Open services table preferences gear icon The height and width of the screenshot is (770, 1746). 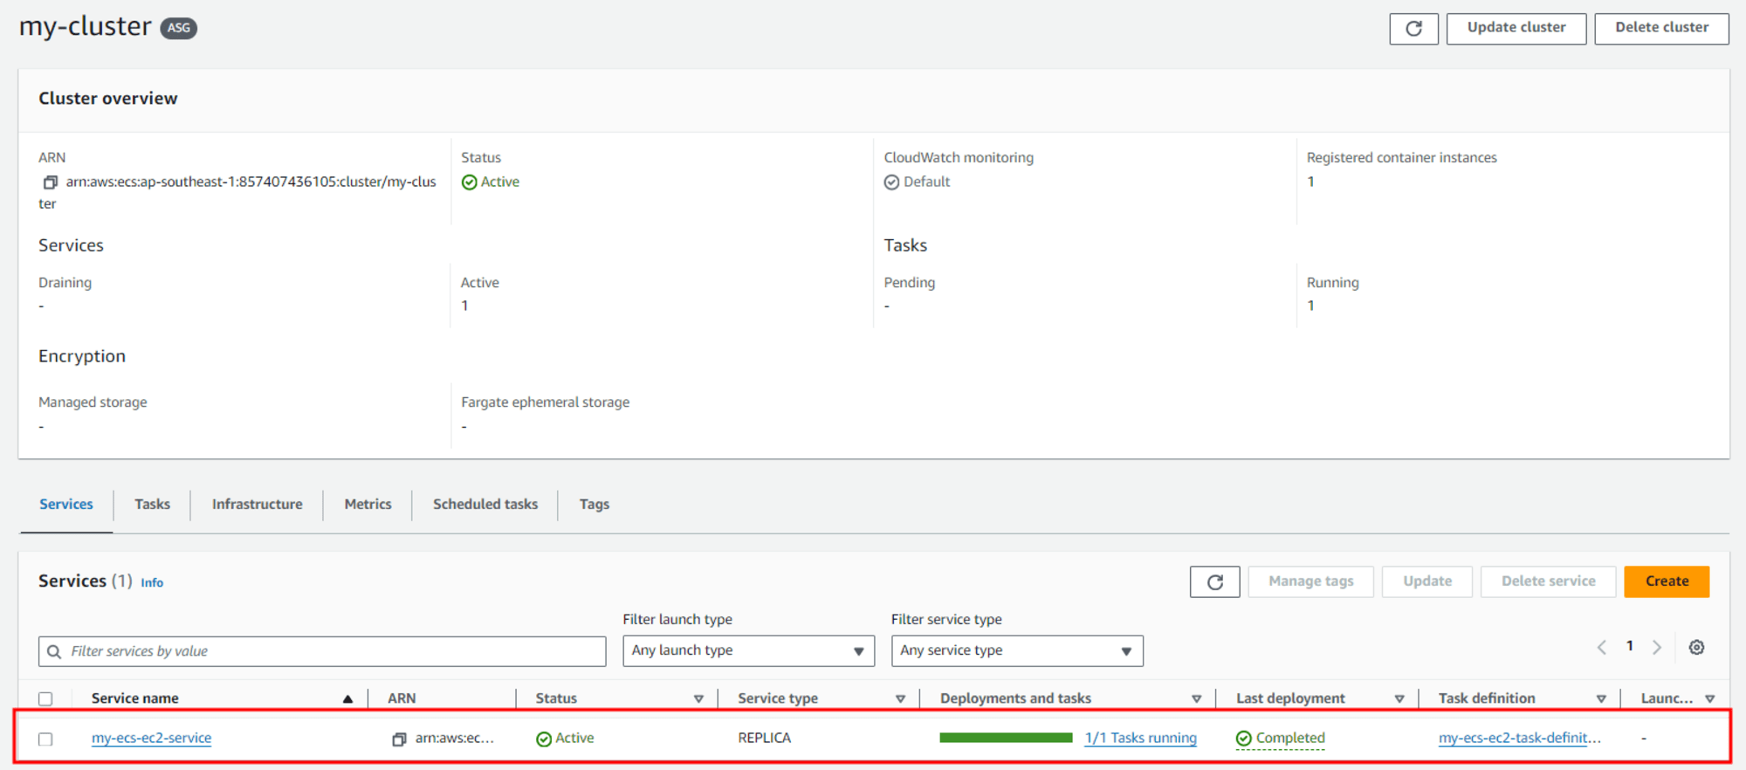(x=1696, y=648)
